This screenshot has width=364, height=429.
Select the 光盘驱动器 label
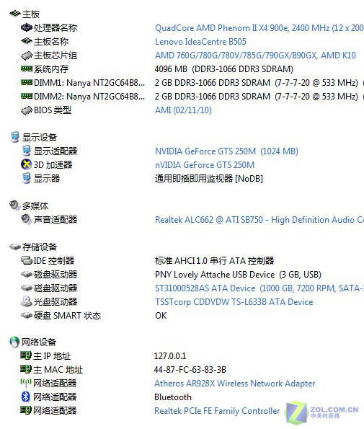(x=56, y=302)
